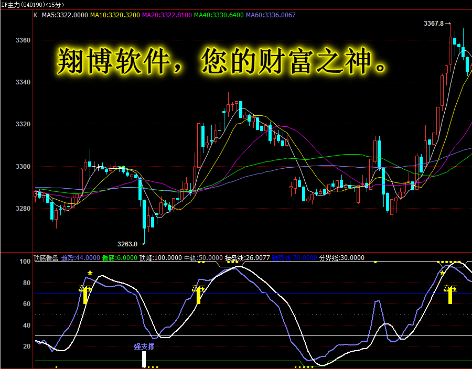Click the 趋势:44.0000 indicator value

(x=81, y=258)
